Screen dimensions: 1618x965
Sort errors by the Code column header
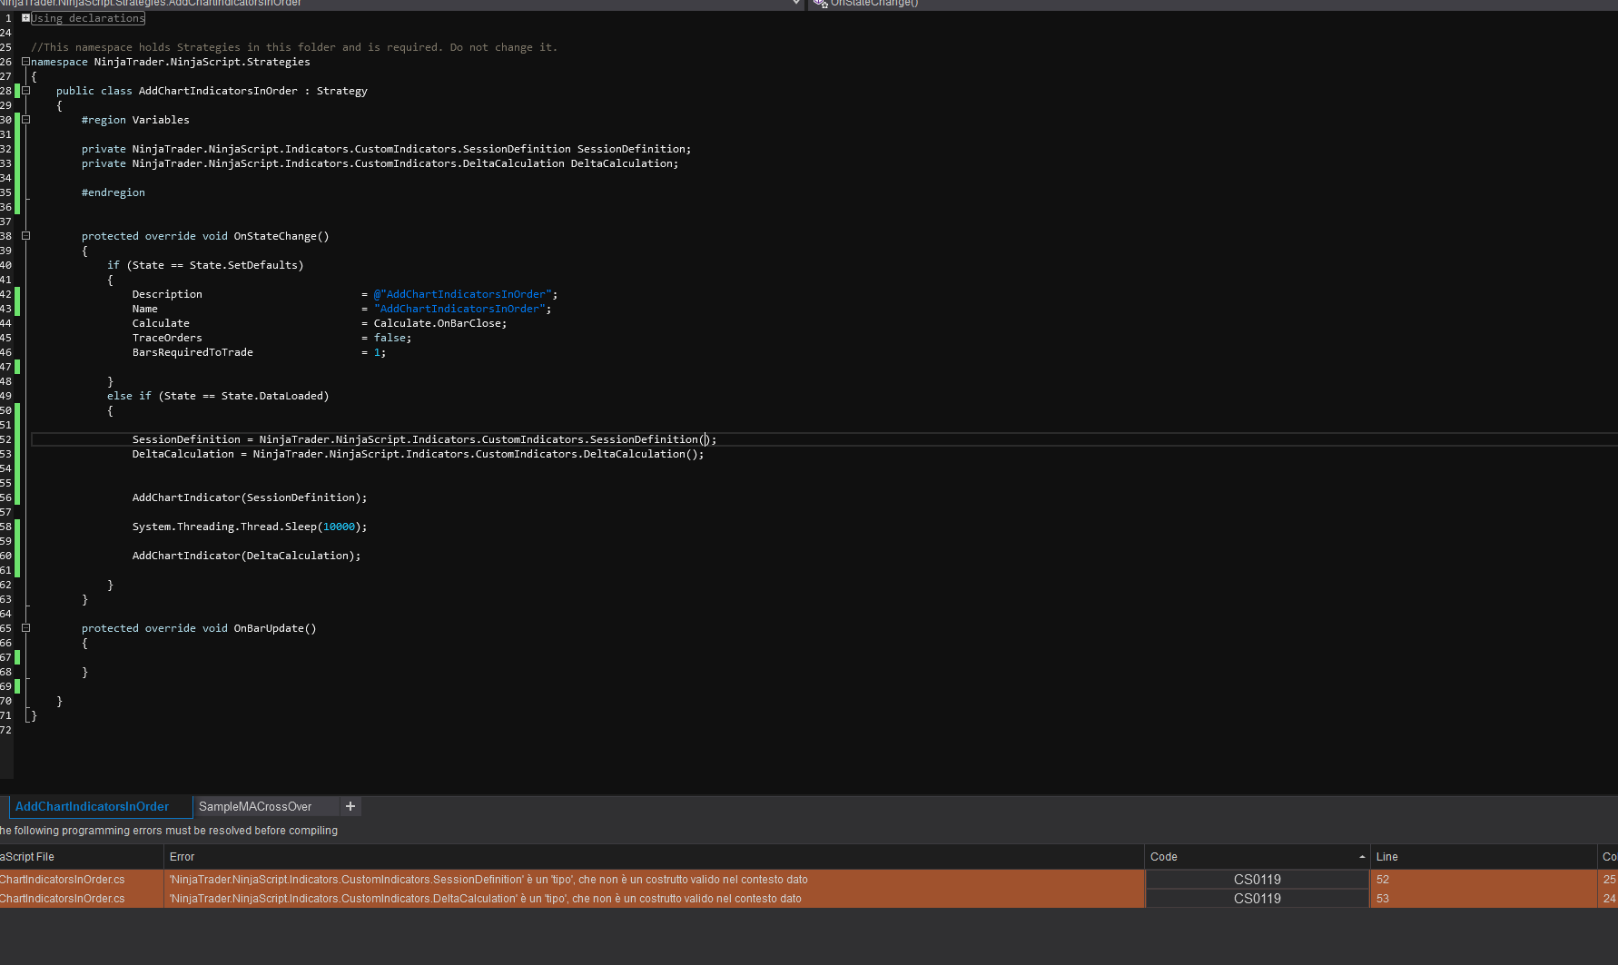[x=1257, y=856]
